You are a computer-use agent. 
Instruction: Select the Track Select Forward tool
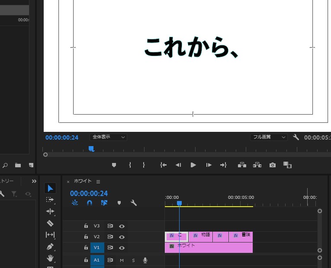click(50, 200)
